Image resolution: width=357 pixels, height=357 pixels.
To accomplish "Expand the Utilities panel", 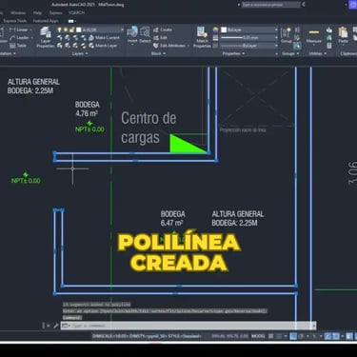I will (318, 53).
